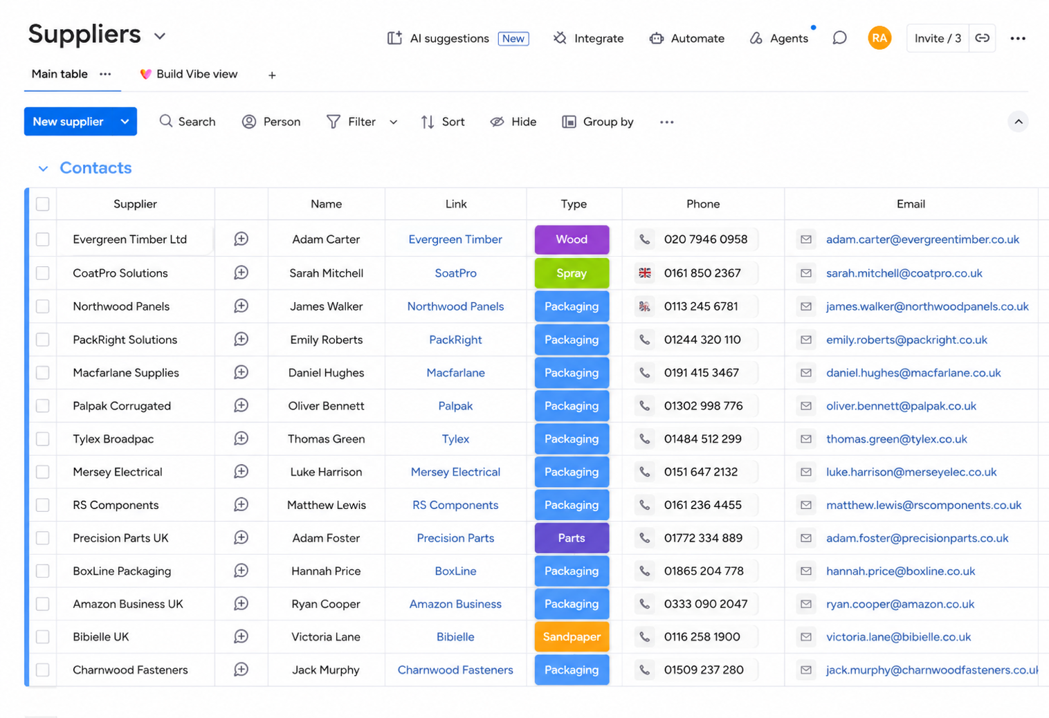Check the Amazon Business UK row checkbox
Image resolution: width=1049 pixels, height=718 pixels.
tap(43, 604)
